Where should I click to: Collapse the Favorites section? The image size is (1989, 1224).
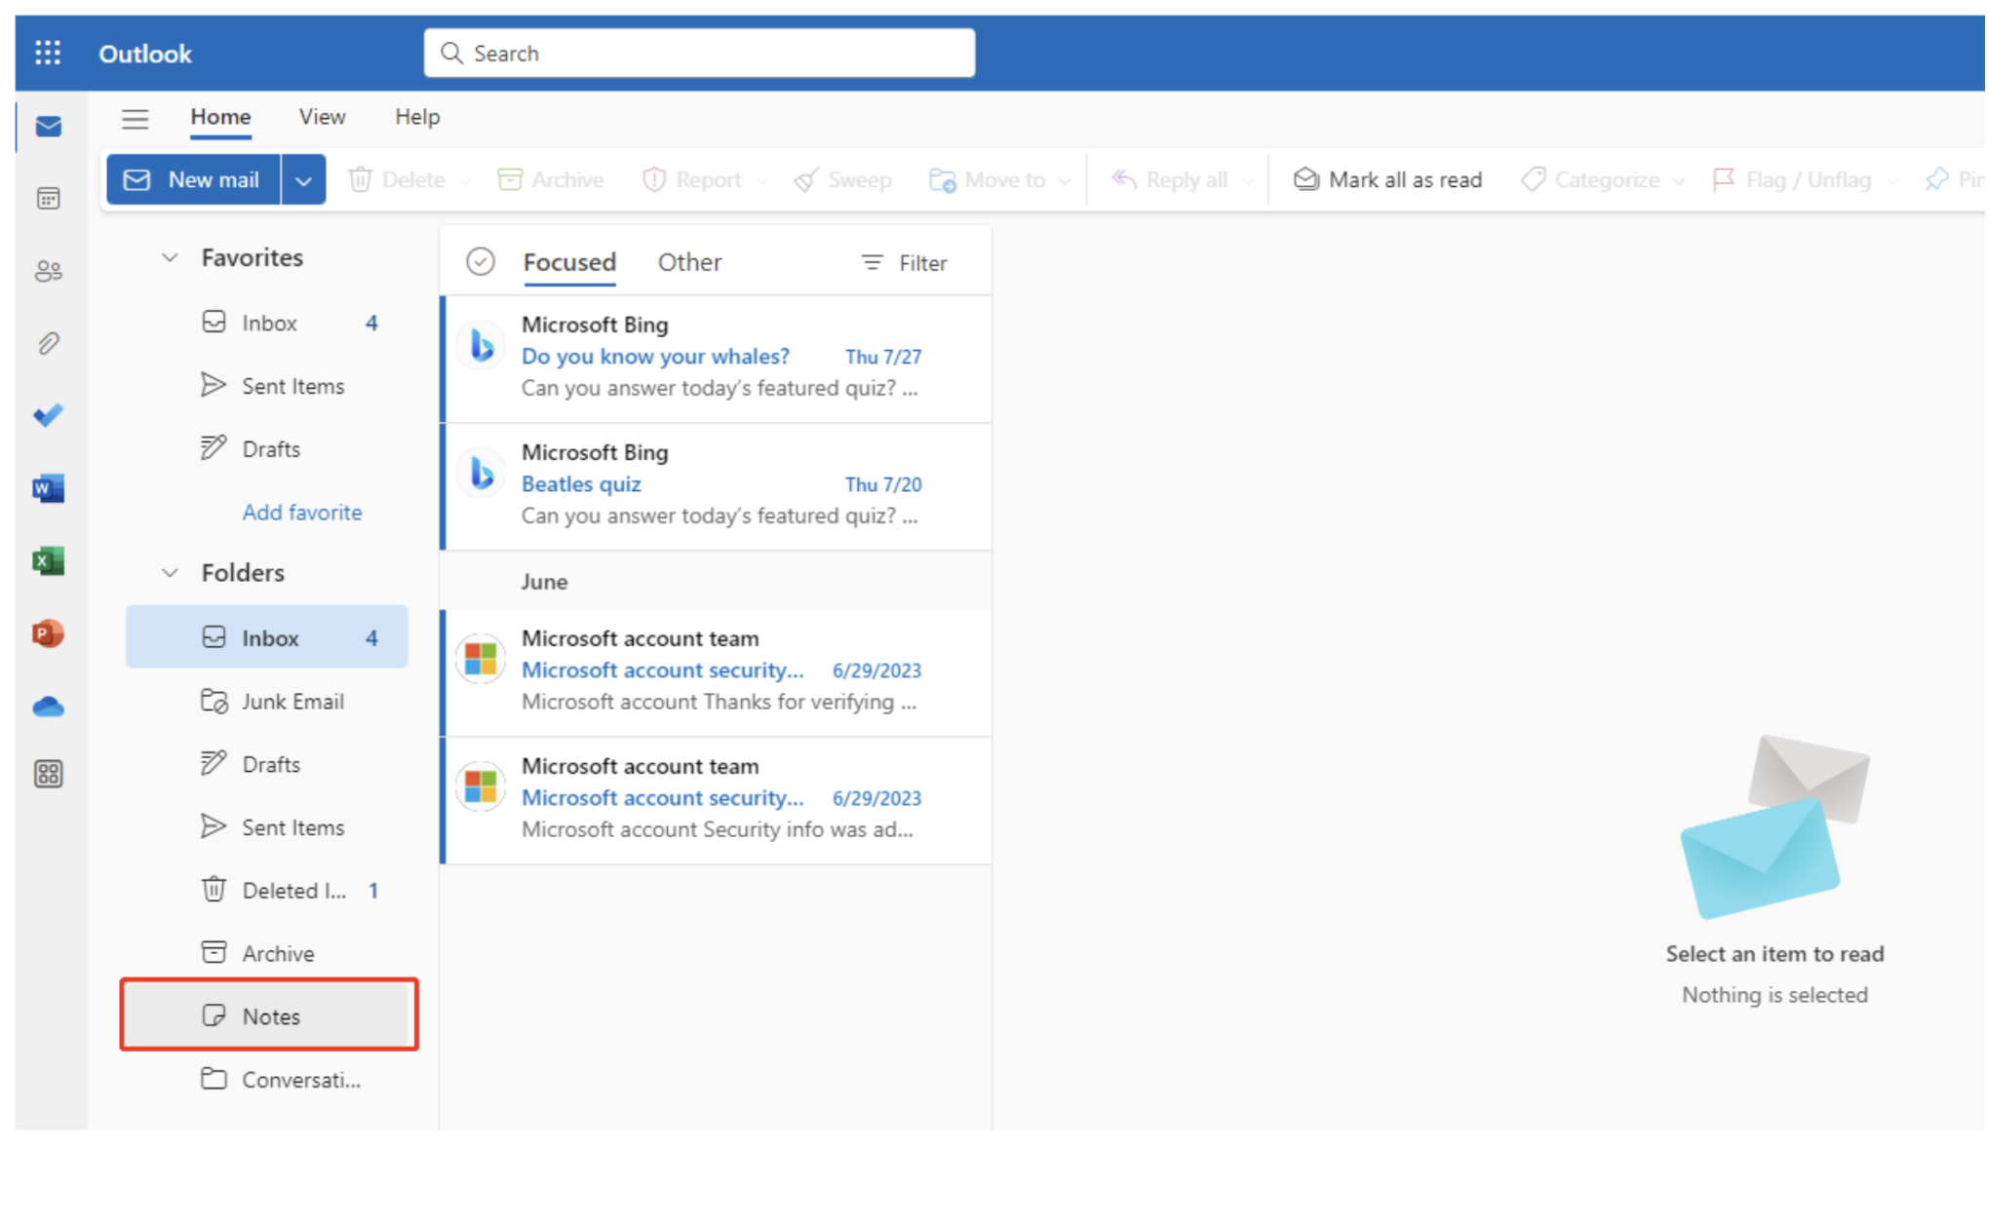pos(170,257)
